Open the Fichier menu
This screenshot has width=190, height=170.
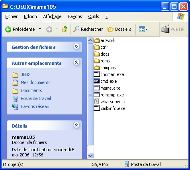click(x=12, y=16)
